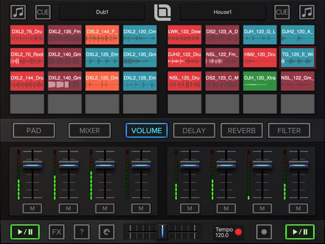Click the left deck play/pause button

point(25,232)
